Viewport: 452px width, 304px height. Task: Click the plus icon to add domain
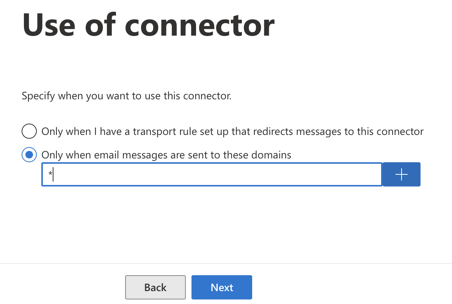[x=401, y=174]
